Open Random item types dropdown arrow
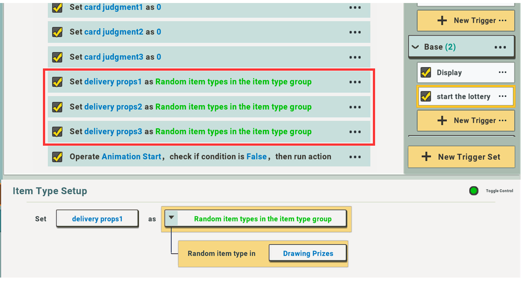The width and height of the screenshot is (521, 281). (171, 218)
